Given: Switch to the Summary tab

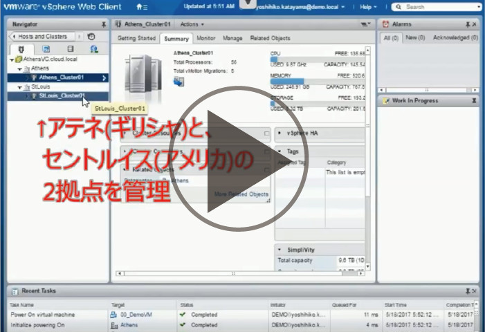Looking at the screenshot, I should [x=176, y=39].
